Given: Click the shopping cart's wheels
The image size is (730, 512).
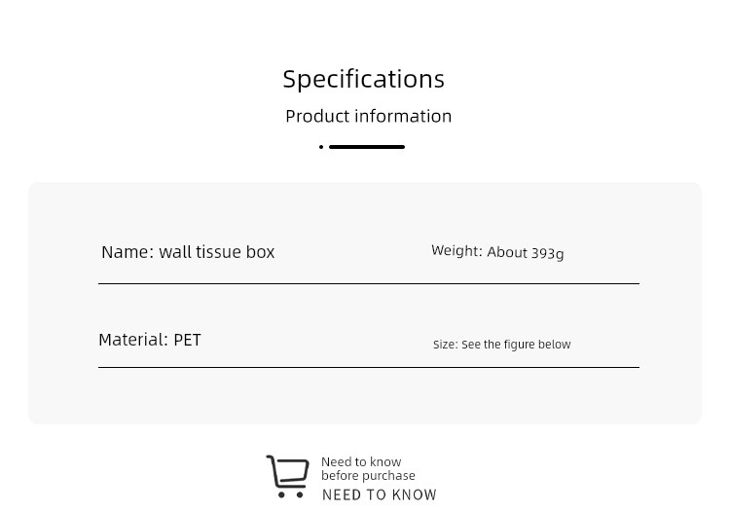Looking at the screenshot, I should 290,494.
